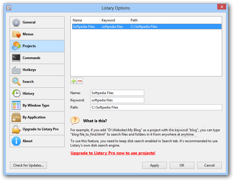
Task: Click the Apply button
Action: [x=154, y=165]
